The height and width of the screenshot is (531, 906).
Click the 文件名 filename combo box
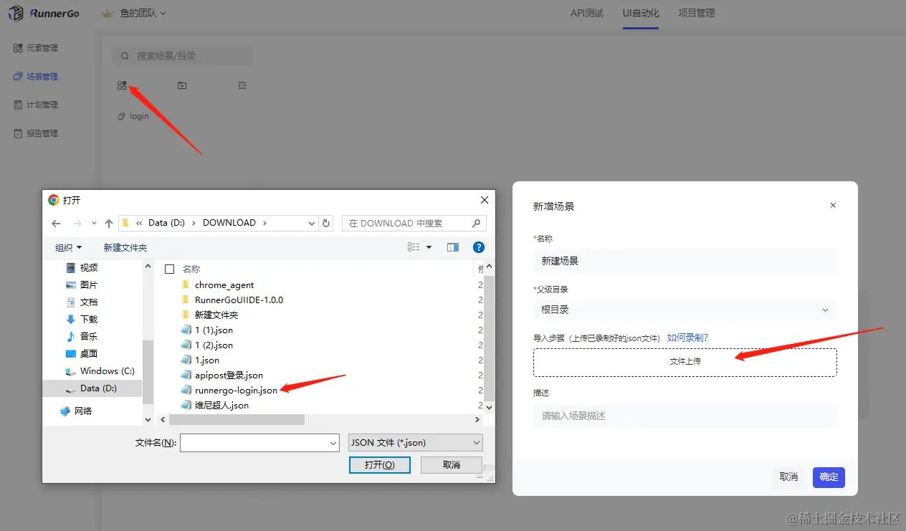point(259,443)
